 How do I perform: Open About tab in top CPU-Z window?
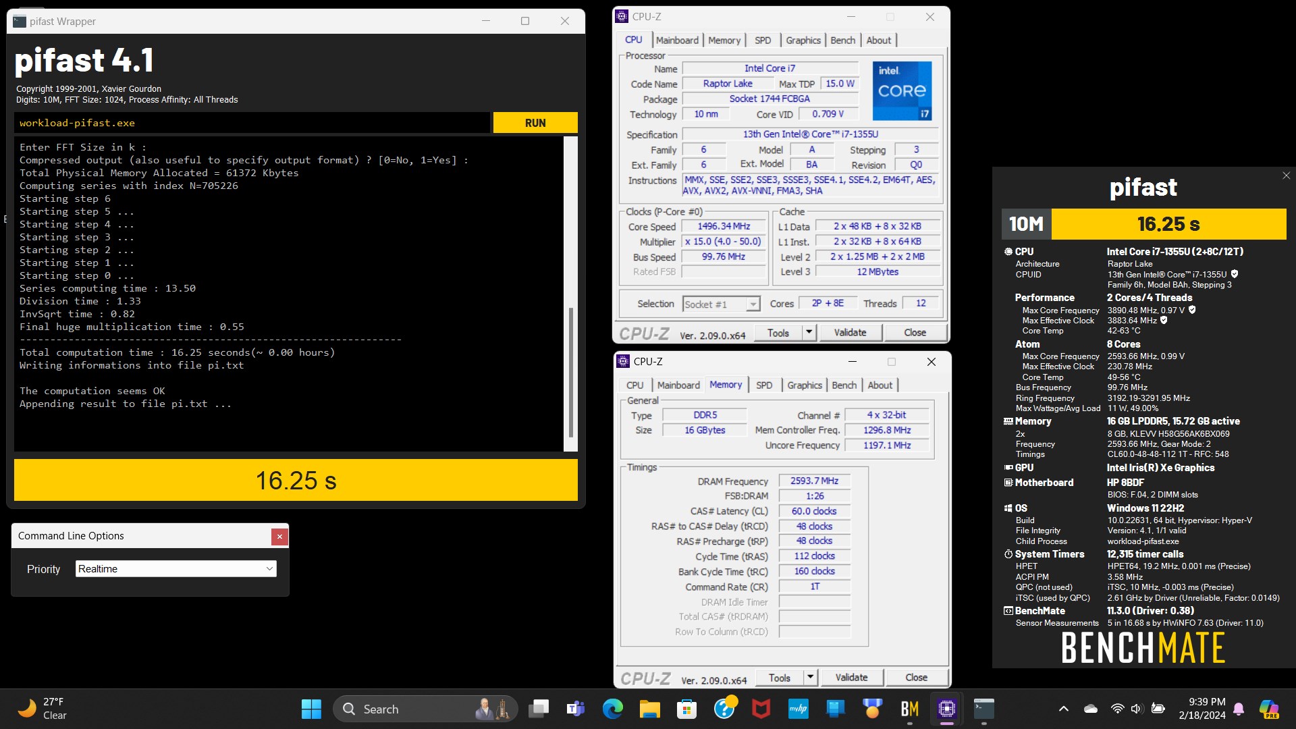tap(879, 40)
